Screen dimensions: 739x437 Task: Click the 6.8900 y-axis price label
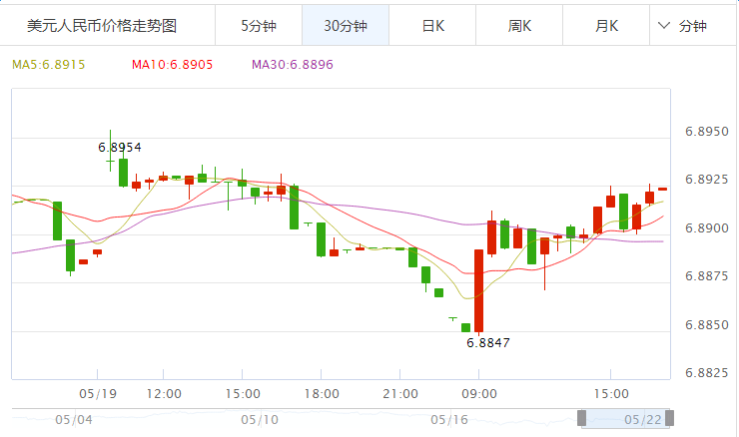(706, 227)
